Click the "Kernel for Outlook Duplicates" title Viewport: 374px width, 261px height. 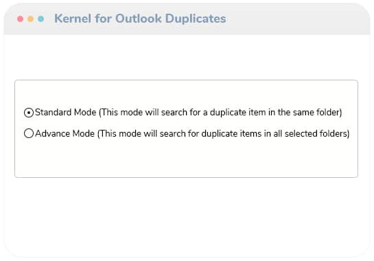[x=140, y=19]
